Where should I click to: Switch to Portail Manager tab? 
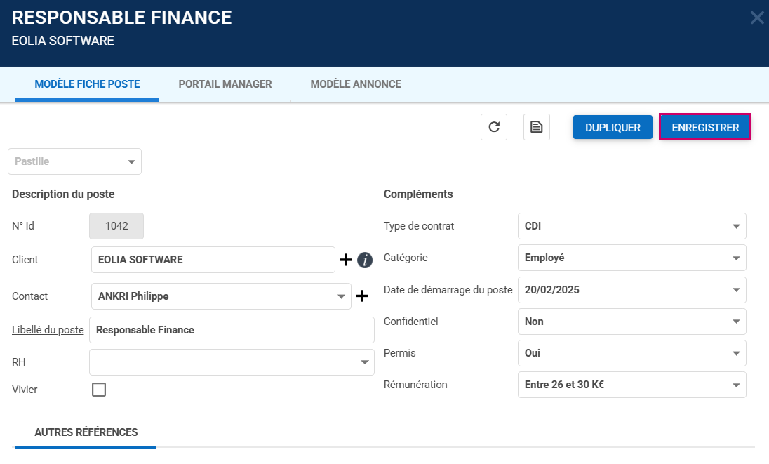[225, 84]
